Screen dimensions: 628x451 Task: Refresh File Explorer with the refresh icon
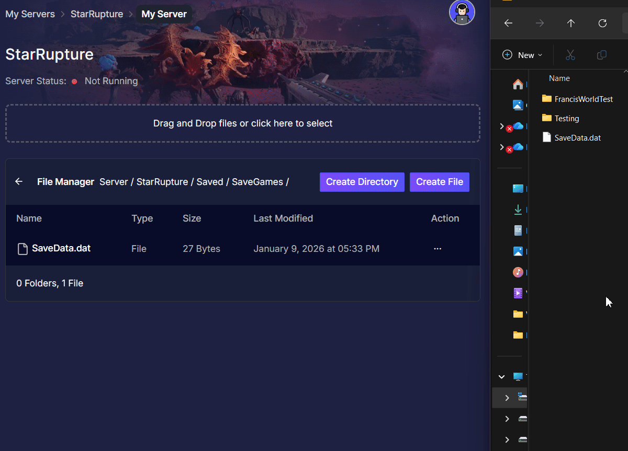click(x=602, y=23)
